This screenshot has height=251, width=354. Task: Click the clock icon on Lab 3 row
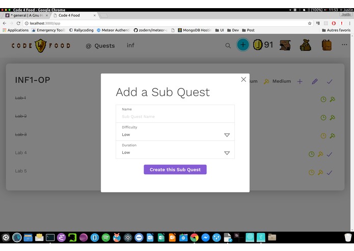323,136
